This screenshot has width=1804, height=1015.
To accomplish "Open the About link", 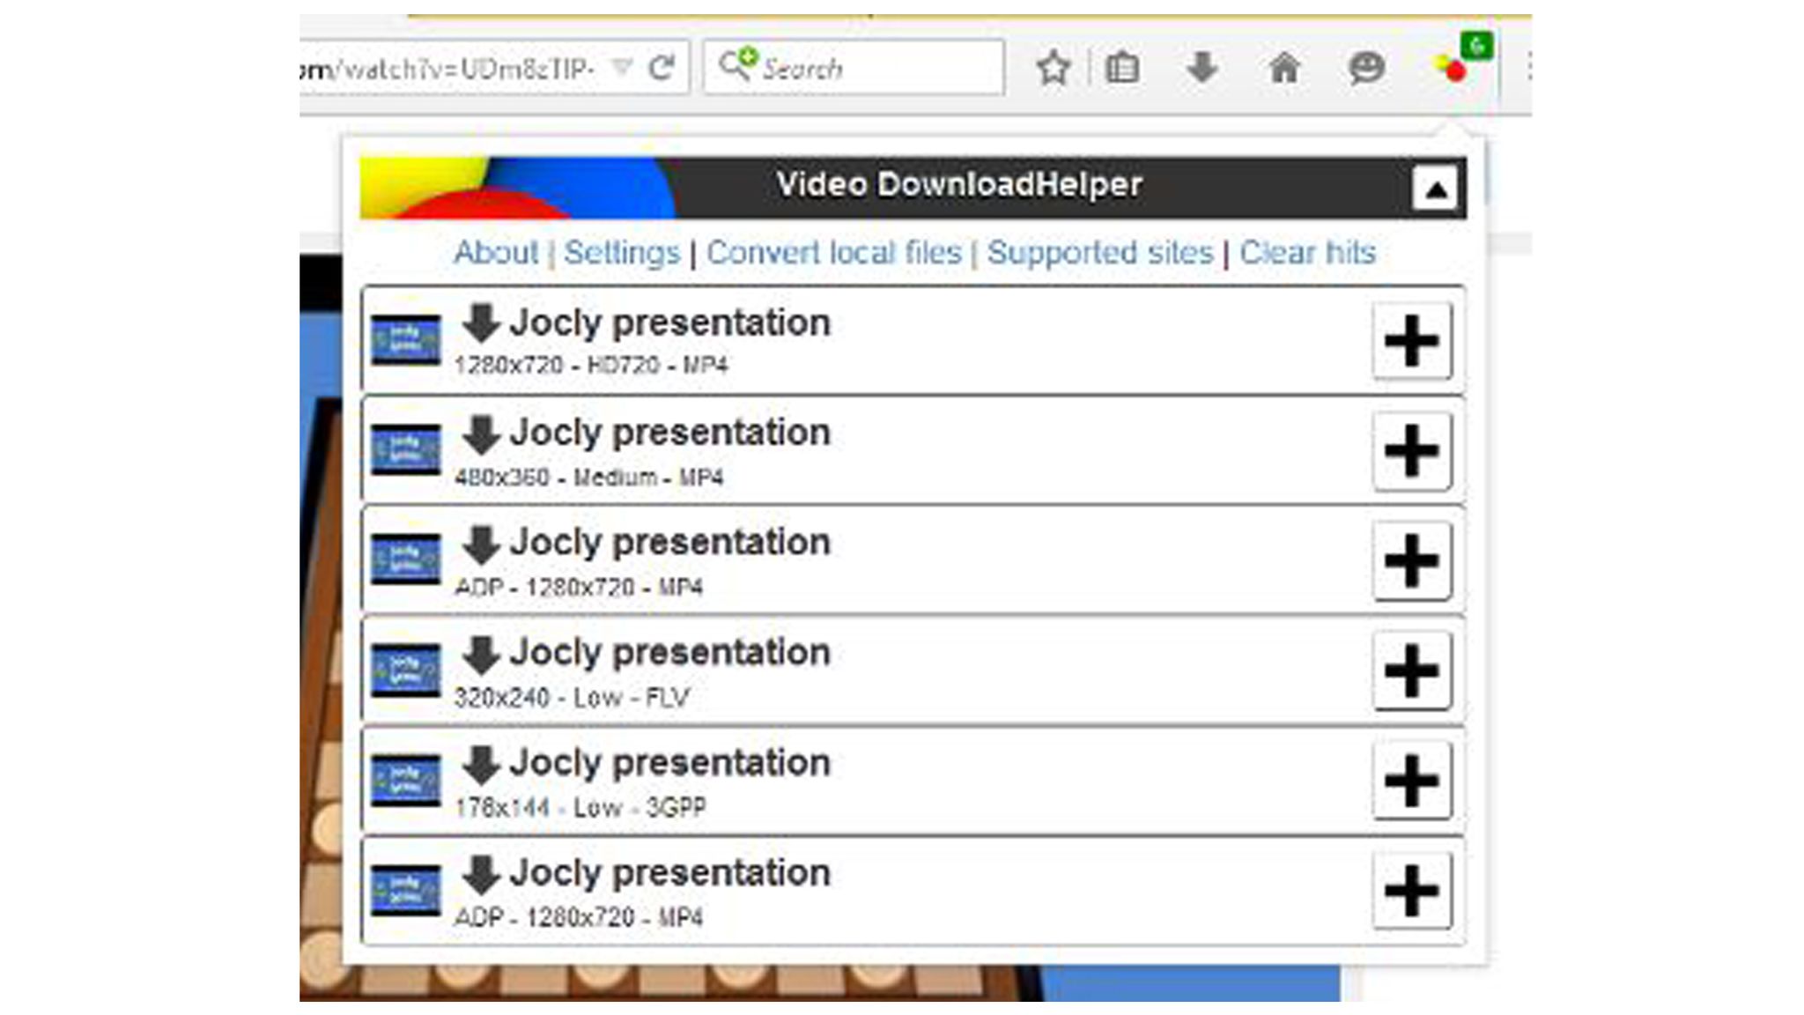I will (x=495, y=253).
